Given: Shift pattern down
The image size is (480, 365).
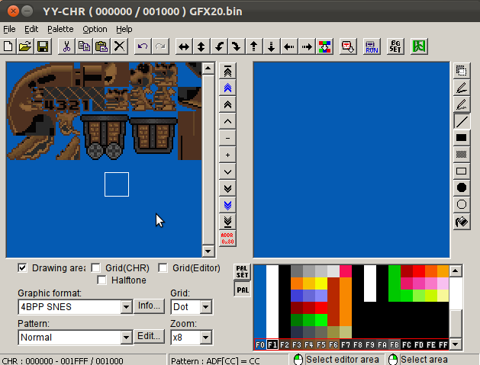Looking at the screenshot, I should click(271, 46).
